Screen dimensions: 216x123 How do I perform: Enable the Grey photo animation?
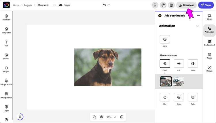click(x=193, y=63)
